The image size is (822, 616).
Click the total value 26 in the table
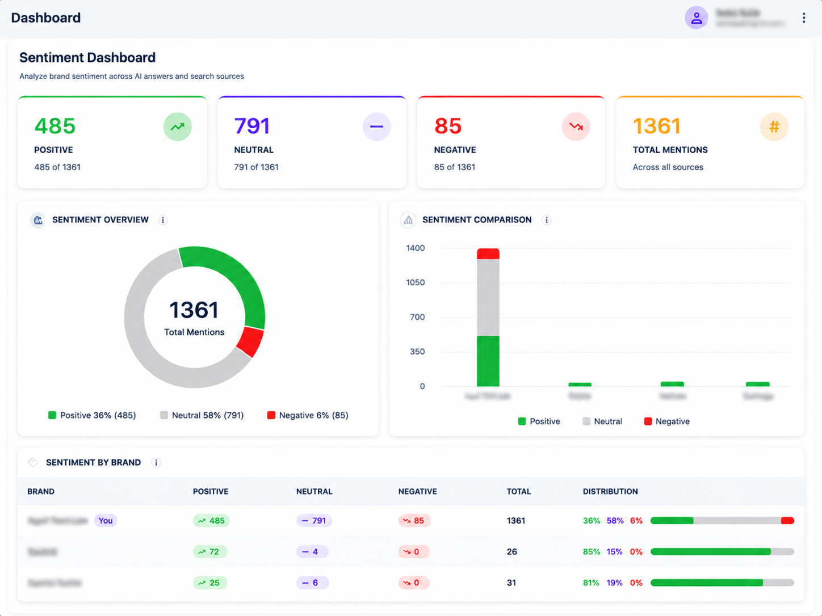point(512,552)
